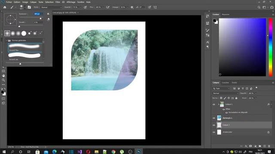This screenshot has height=154, width=275.
Task: Hide the Arrière-plan layer
Action: pos(214,132)
